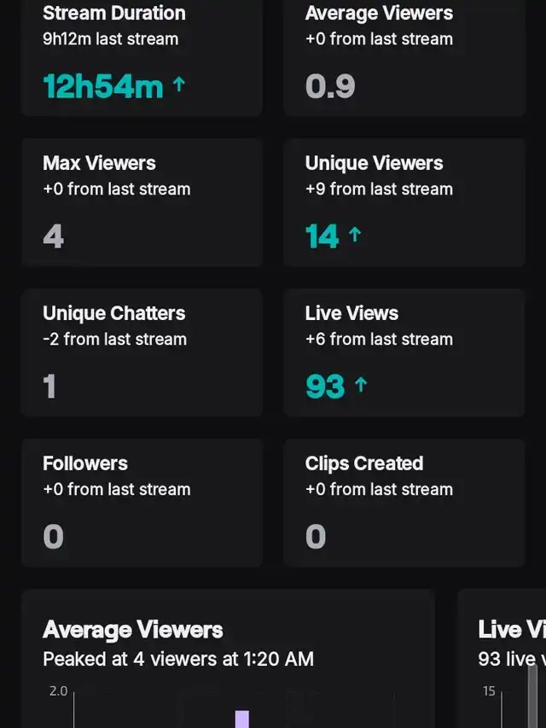
Task: Open the Unique Viewers card heading
Action: [374, 163]
